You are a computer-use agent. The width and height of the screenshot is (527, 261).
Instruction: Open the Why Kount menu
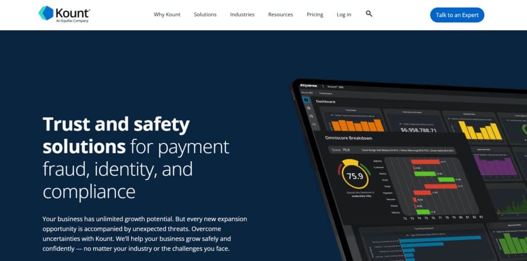coord(167,14)
